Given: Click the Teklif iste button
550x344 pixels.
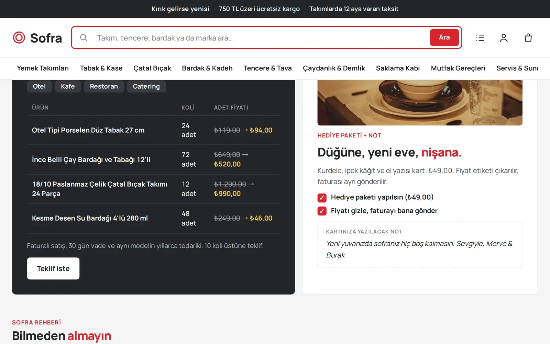Looking at the screenshot, I should [x=53, y=268].
